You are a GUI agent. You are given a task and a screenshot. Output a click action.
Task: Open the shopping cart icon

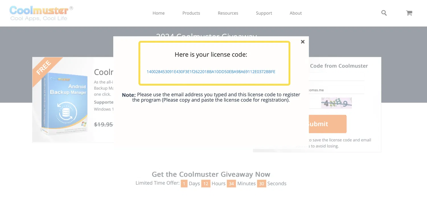(409, 13)
